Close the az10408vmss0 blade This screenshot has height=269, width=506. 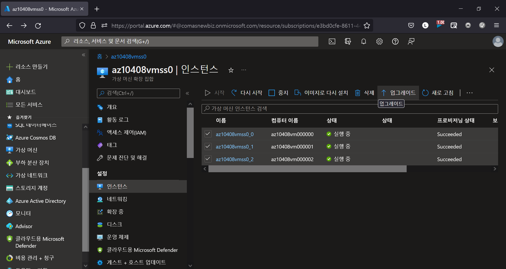tap(492, 70)
